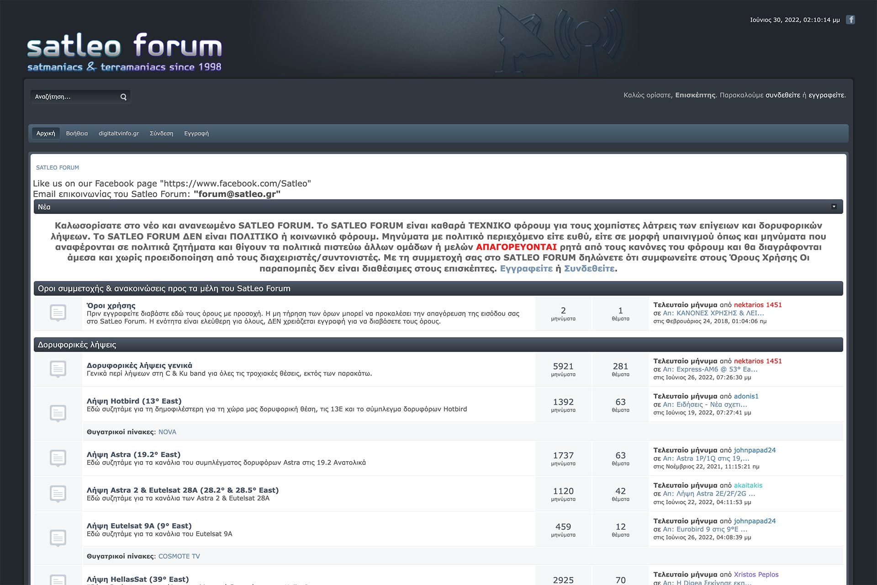The width and height of the screenshot is (877, 585).
Task: Open the Facebook icon in header
Action: tap(850, 20)
